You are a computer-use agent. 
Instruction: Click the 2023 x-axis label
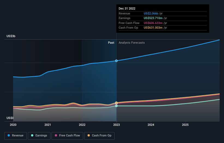tap(117, 125)
